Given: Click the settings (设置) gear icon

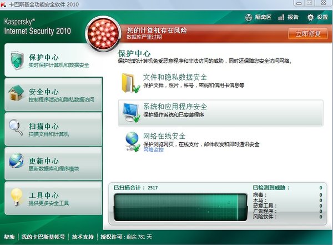Looking at the screenshot, I should pos(310,17).
